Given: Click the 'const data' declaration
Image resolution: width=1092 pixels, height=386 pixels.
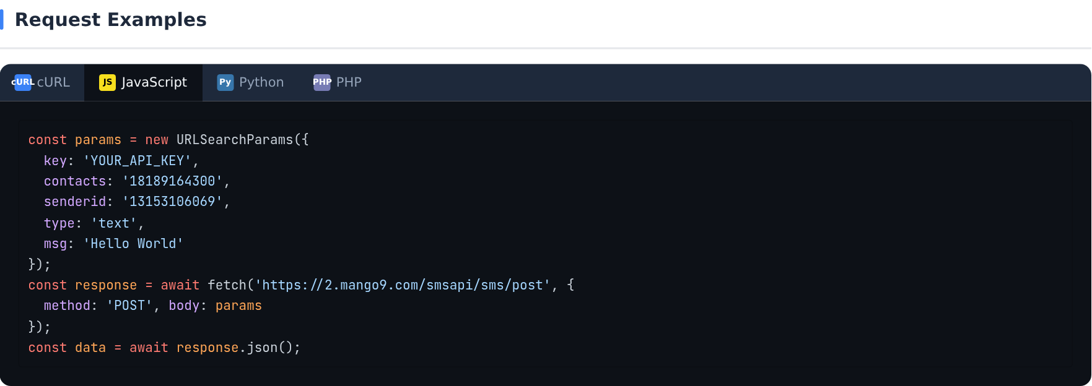Looking at the screenshot, I should [67, 348].
